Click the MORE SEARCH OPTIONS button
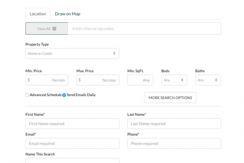244x163 pixels. pos(170,98)
